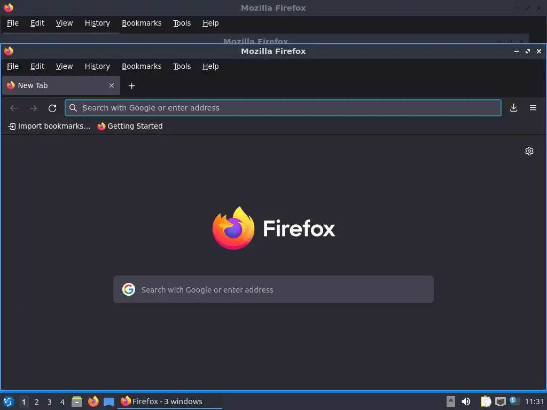547x410 pixels.
Task: Click the page search box with Google
Action: pyautogui.click(x=273, y=289)
